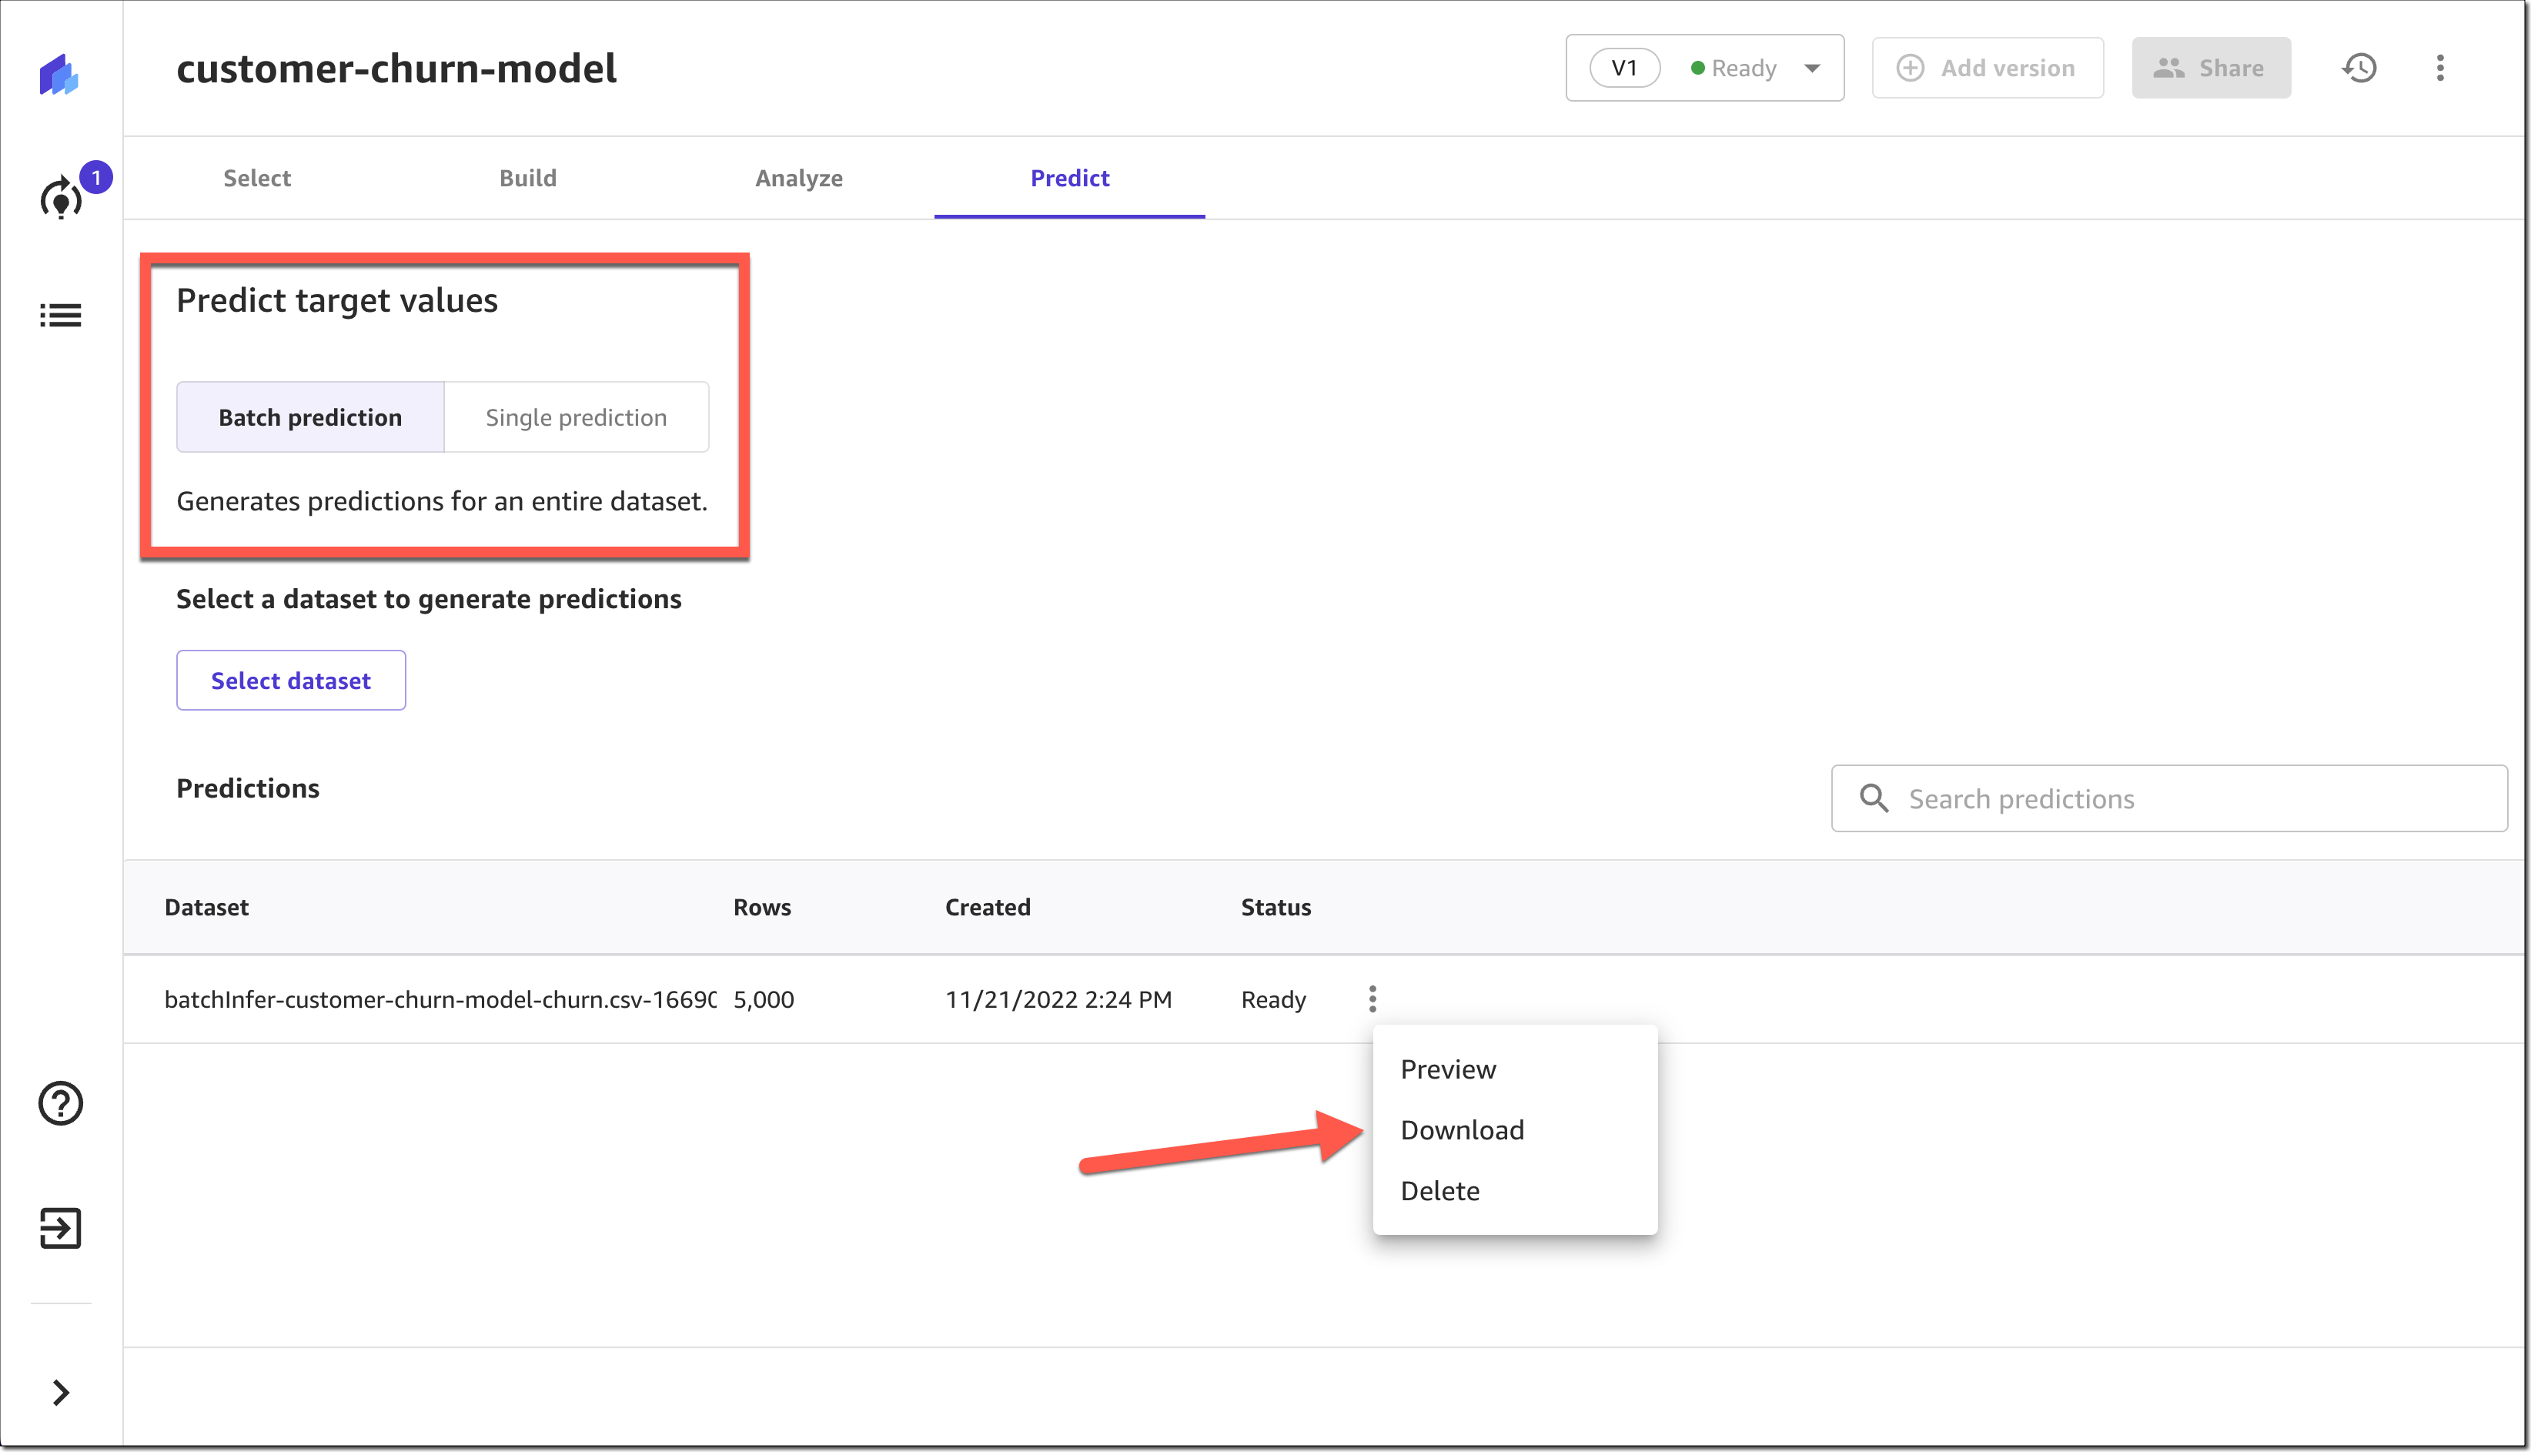Expand the sidebar with the chevron arrow
The image size is (2531, 1452).
coord(60,1392)
